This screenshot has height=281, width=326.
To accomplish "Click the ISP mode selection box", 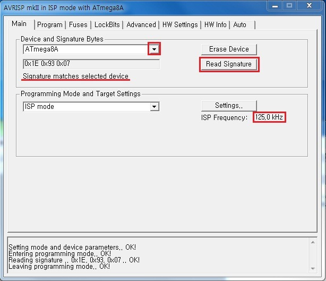I will point(91,107).
